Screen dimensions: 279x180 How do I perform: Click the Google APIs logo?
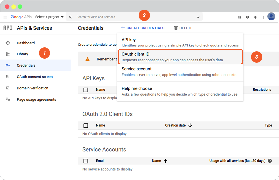pyautogui.click(x=21, y=17)
